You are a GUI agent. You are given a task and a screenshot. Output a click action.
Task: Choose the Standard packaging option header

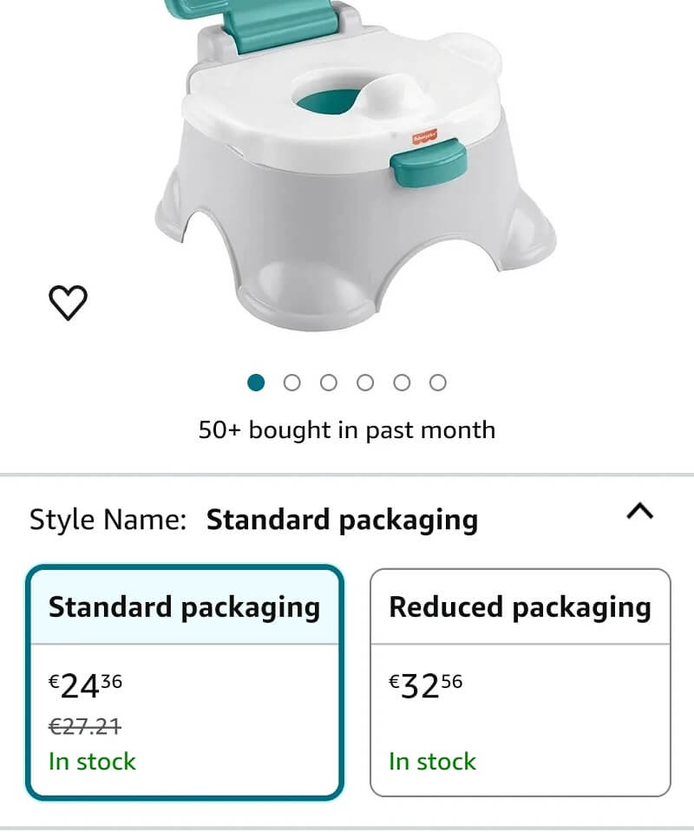pyautogui.click(x=184, y=606)
